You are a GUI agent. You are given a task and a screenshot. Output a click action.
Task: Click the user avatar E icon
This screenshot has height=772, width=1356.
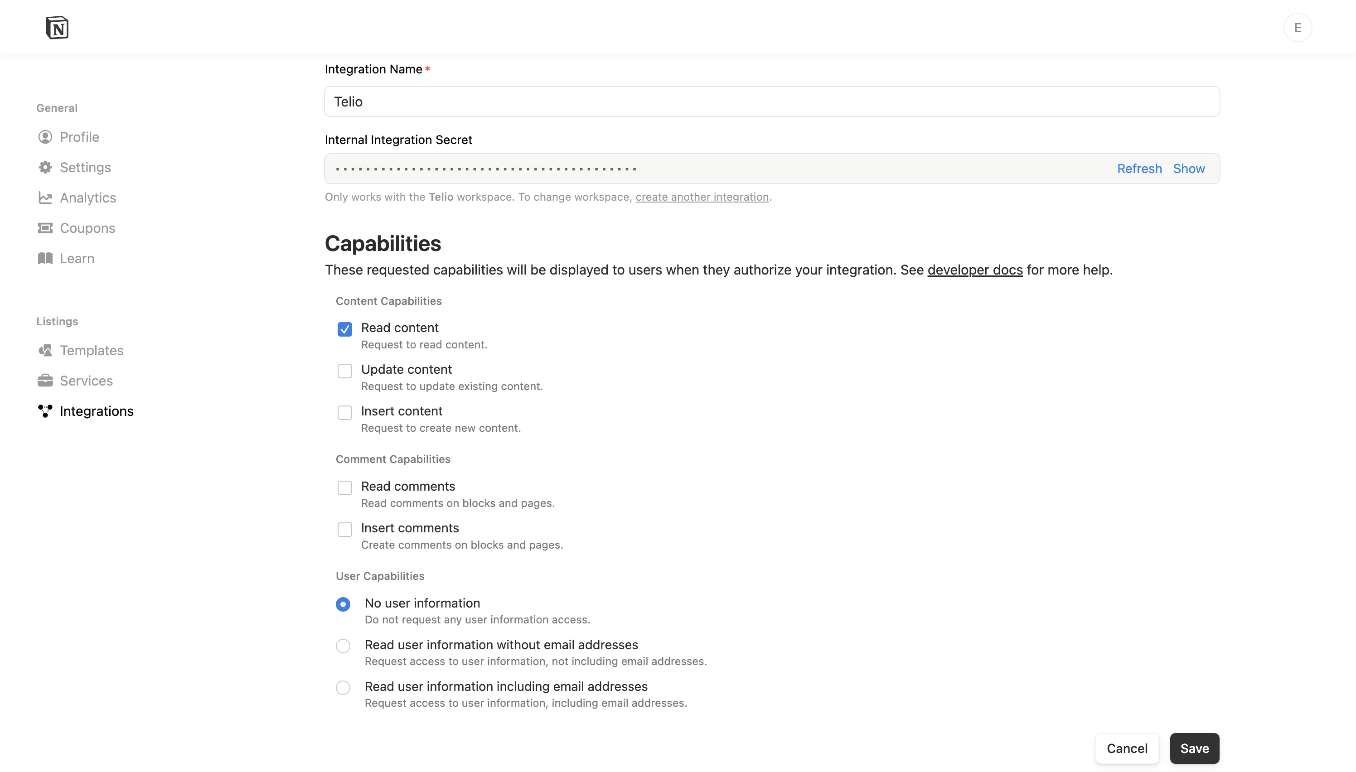pyautogui.click(x=1297, y=28)
